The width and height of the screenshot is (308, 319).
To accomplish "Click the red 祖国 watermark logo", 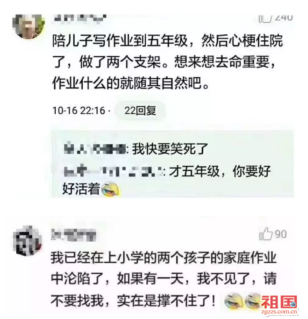I will (x=279, y=302).
